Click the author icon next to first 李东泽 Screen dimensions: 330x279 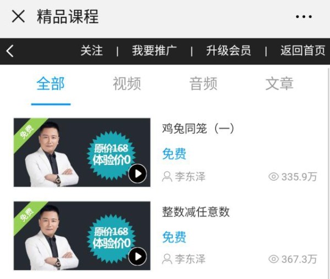point(167,177)
